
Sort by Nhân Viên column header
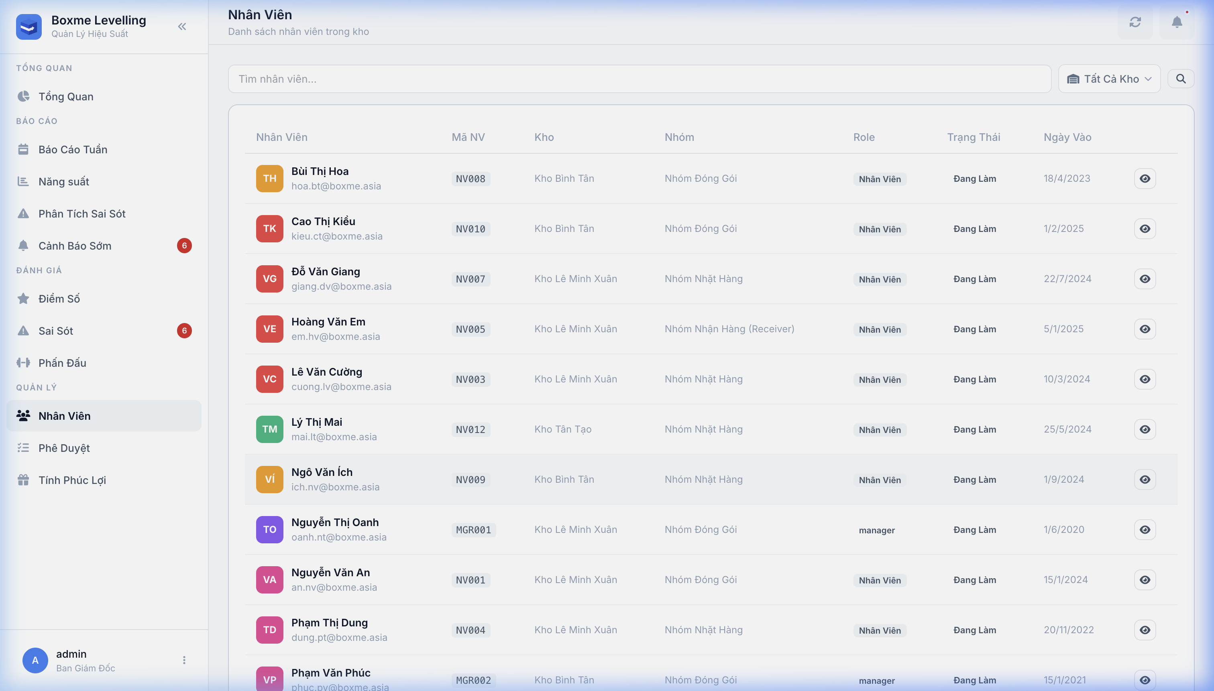pyautogui.click(x=281, y=137)
